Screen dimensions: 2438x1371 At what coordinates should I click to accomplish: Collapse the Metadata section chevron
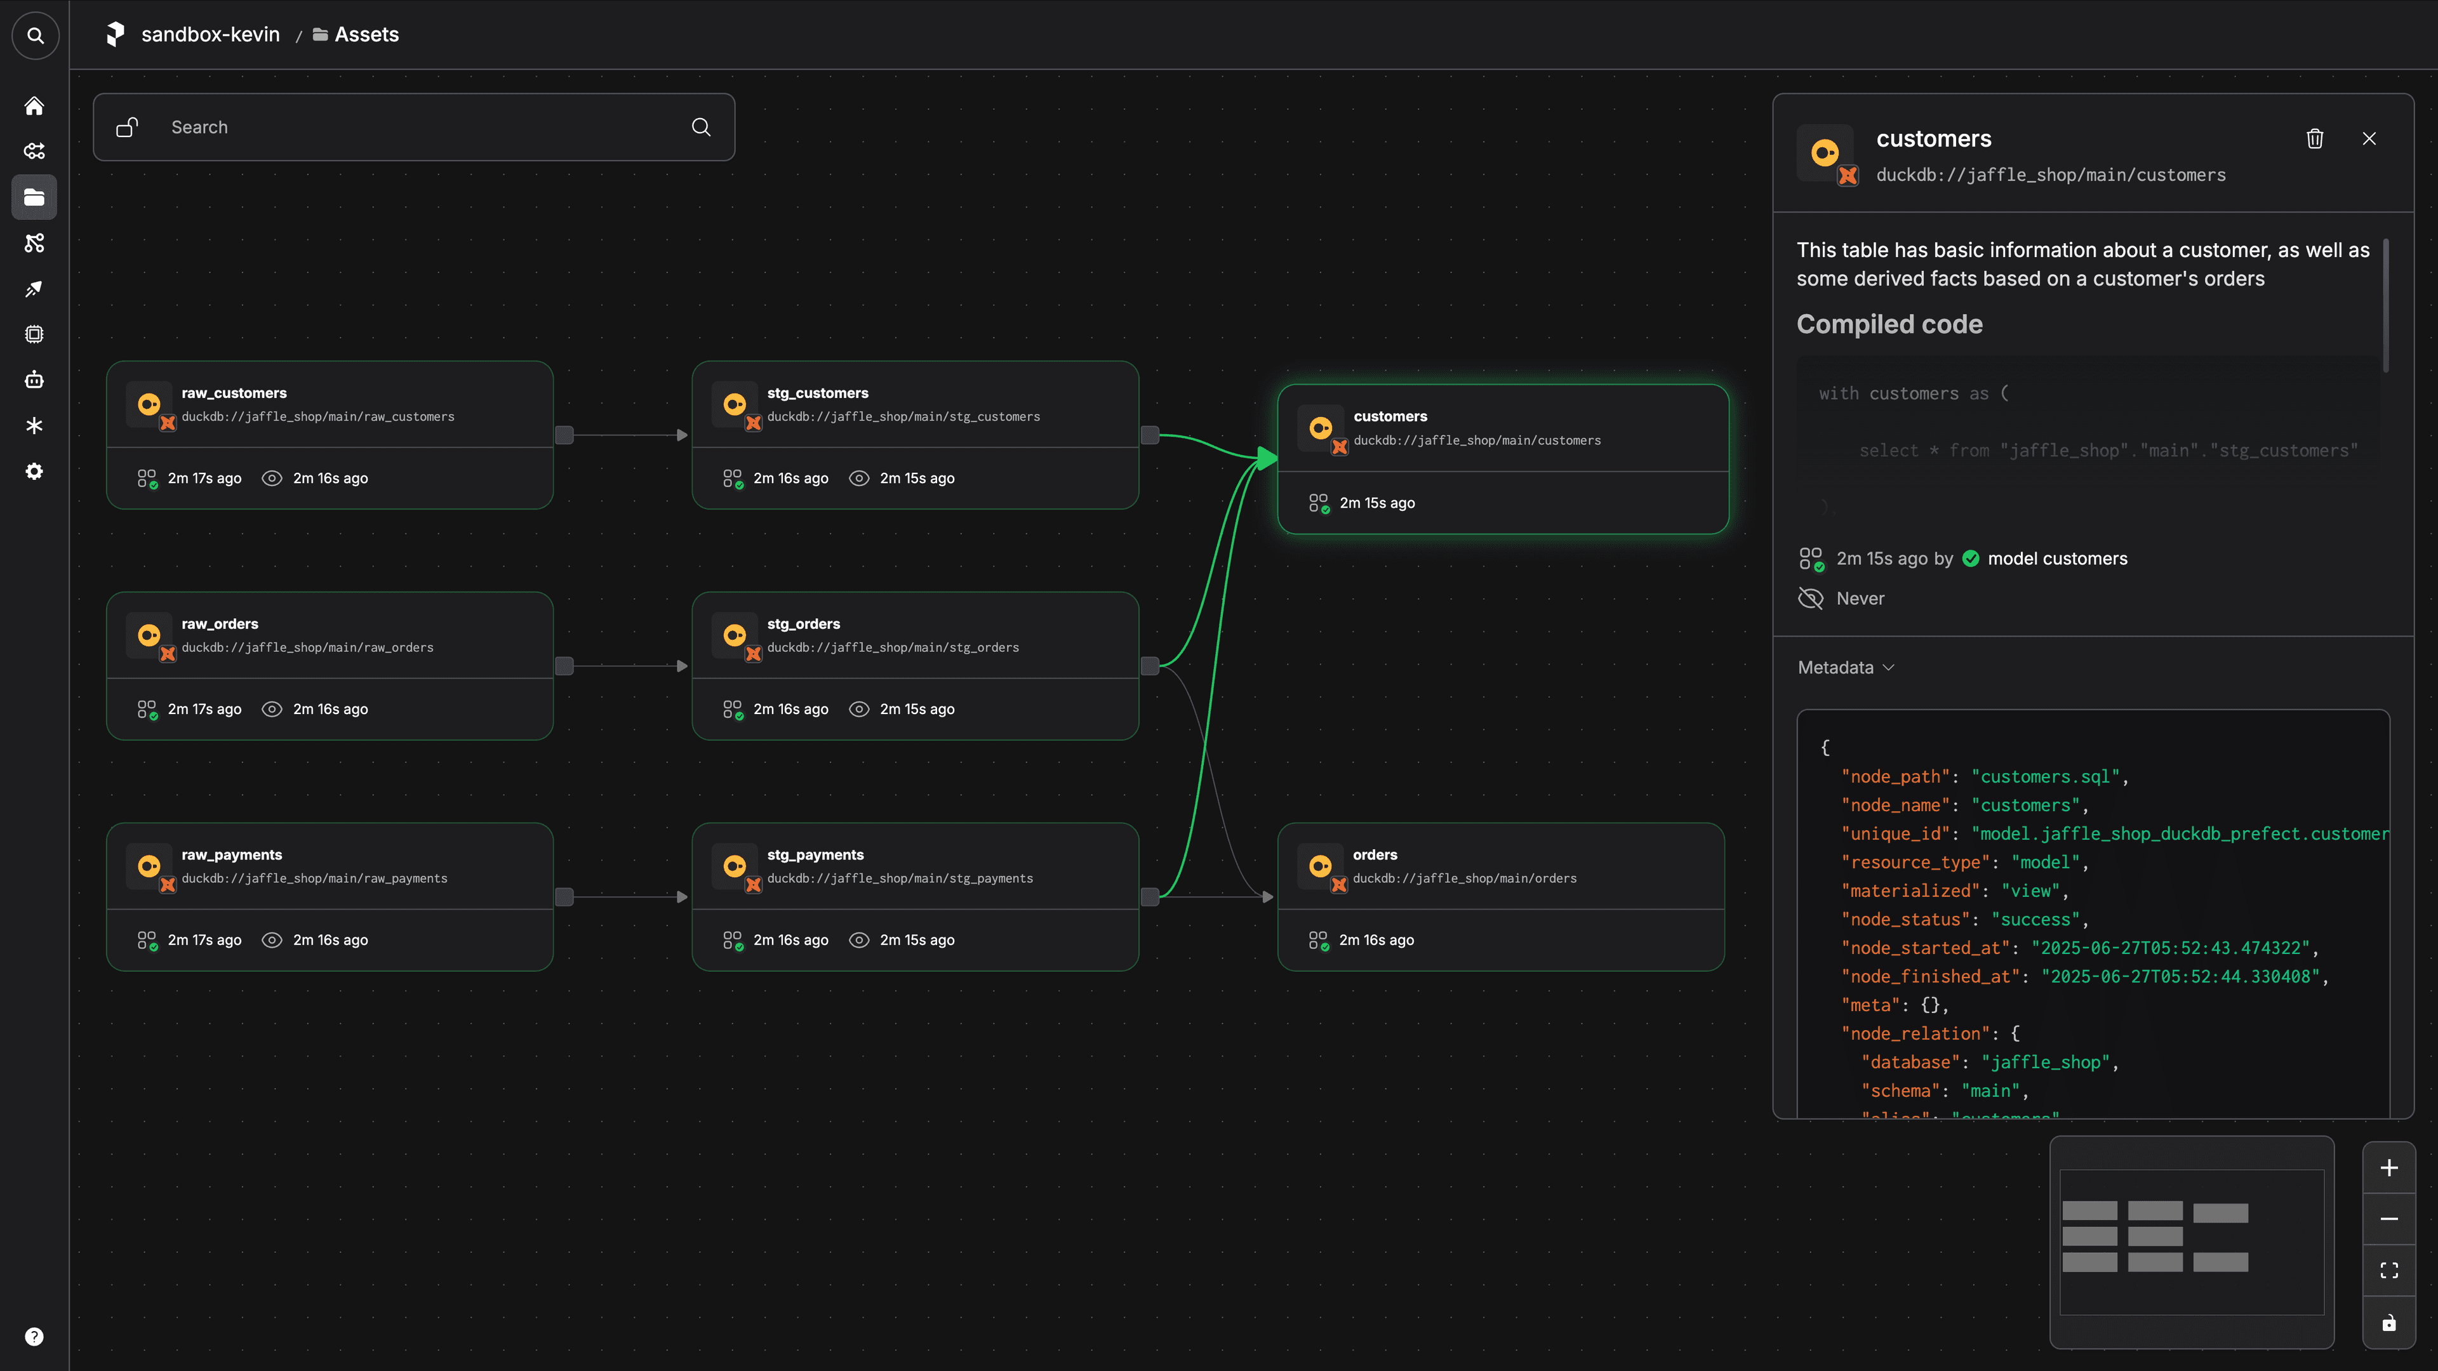coord(1888,667)
